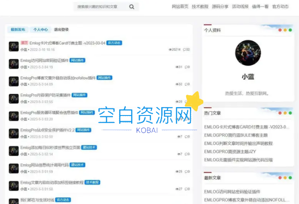Click the comment icon on 密码验证插件 row

point(186,67)
